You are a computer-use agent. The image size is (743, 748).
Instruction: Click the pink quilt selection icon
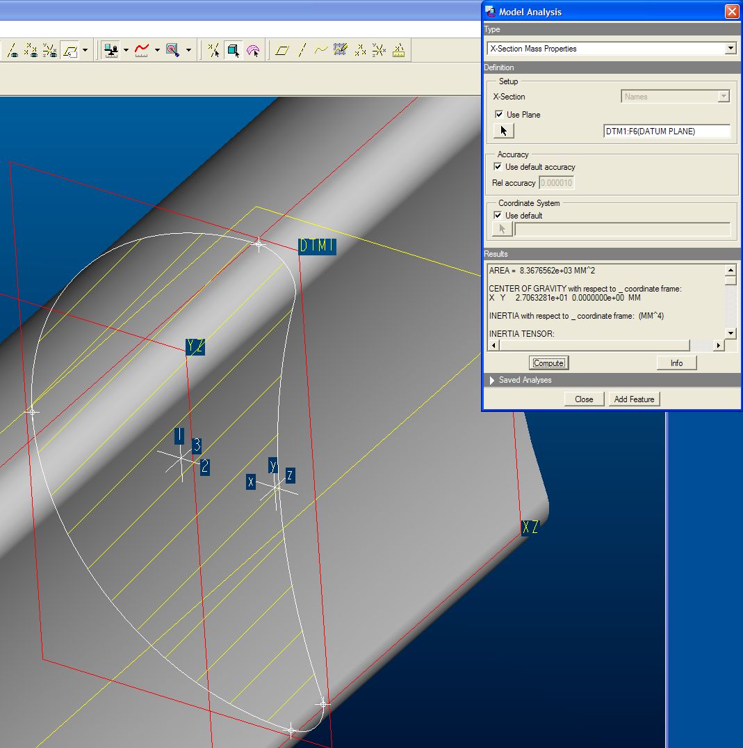point(253,50)
